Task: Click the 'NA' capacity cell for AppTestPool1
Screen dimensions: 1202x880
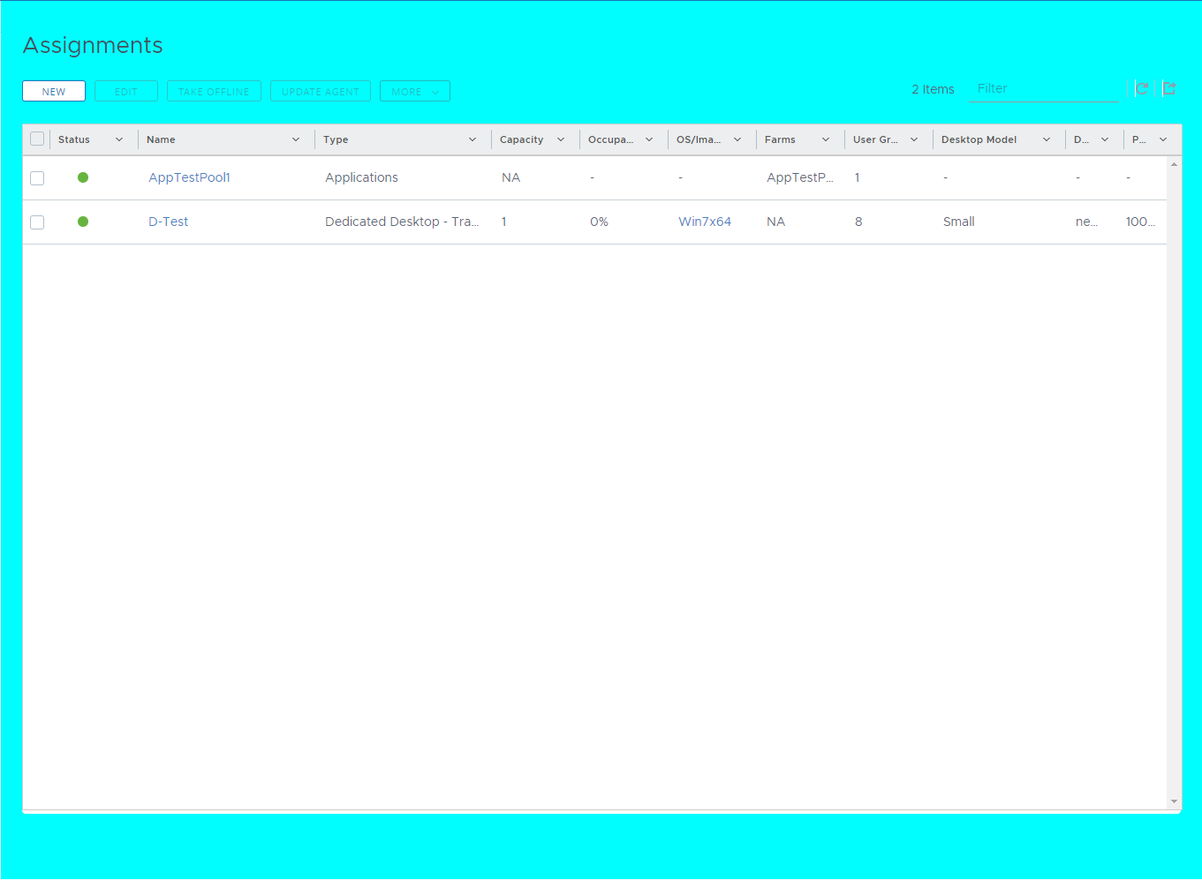Action: click(510, 177)
